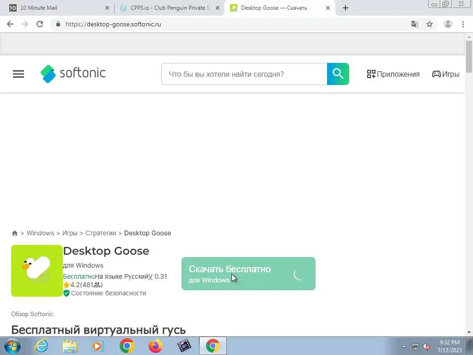
Task: Go forward in browser history
Action: click(x=25, y=24)
